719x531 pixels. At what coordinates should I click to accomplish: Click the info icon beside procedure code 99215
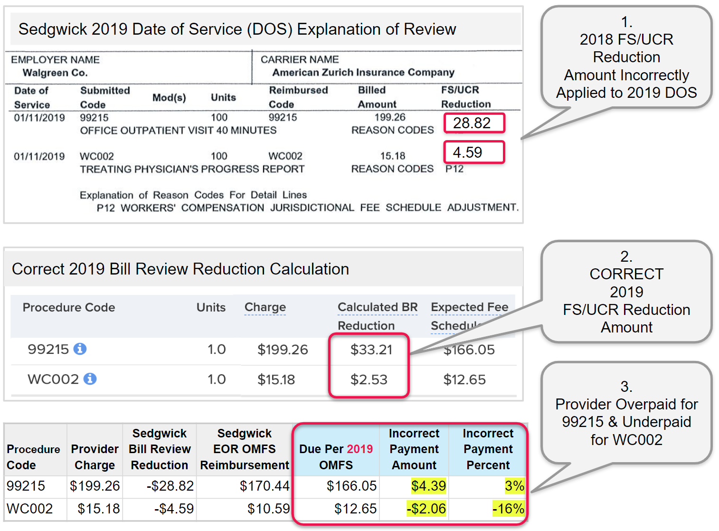80,349
